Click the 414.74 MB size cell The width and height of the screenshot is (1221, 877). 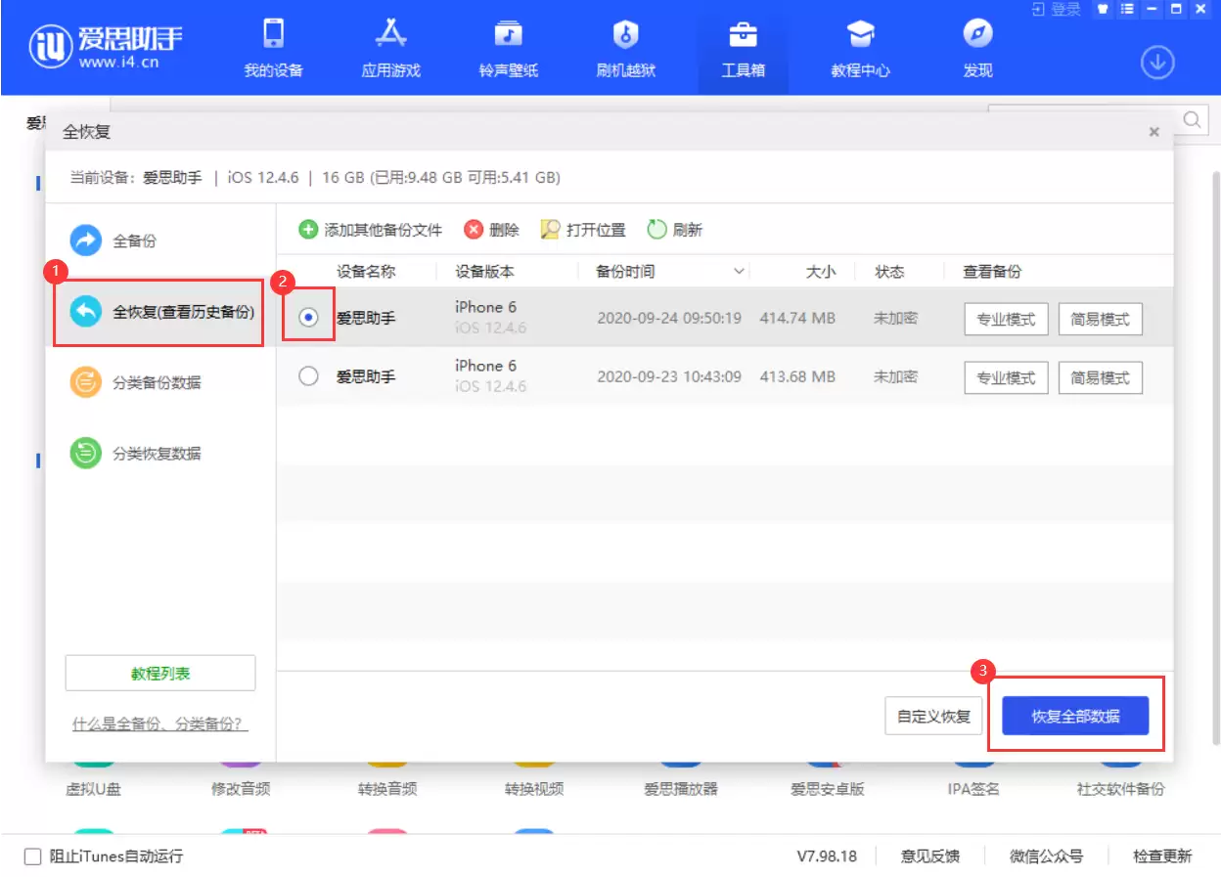point(797,319)
